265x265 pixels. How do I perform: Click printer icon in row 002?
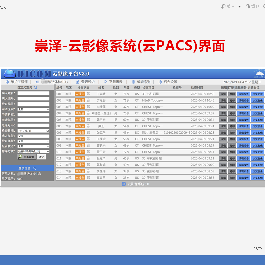point(88,100)
